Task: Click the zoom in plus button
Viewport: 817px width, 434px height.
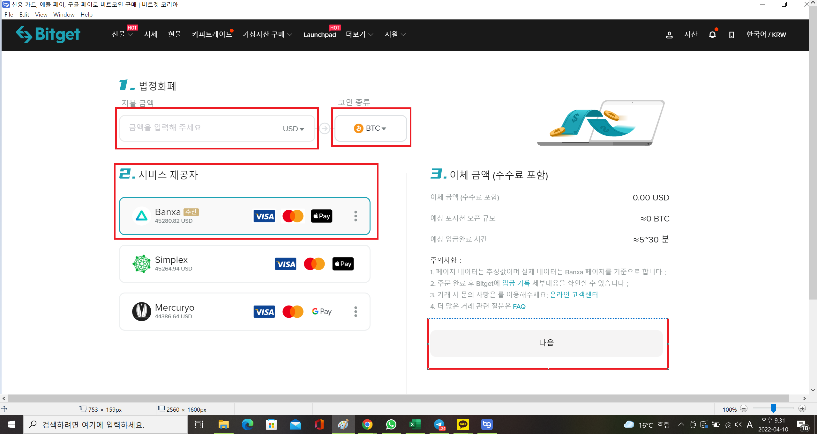Action: [x=802, y=409]
